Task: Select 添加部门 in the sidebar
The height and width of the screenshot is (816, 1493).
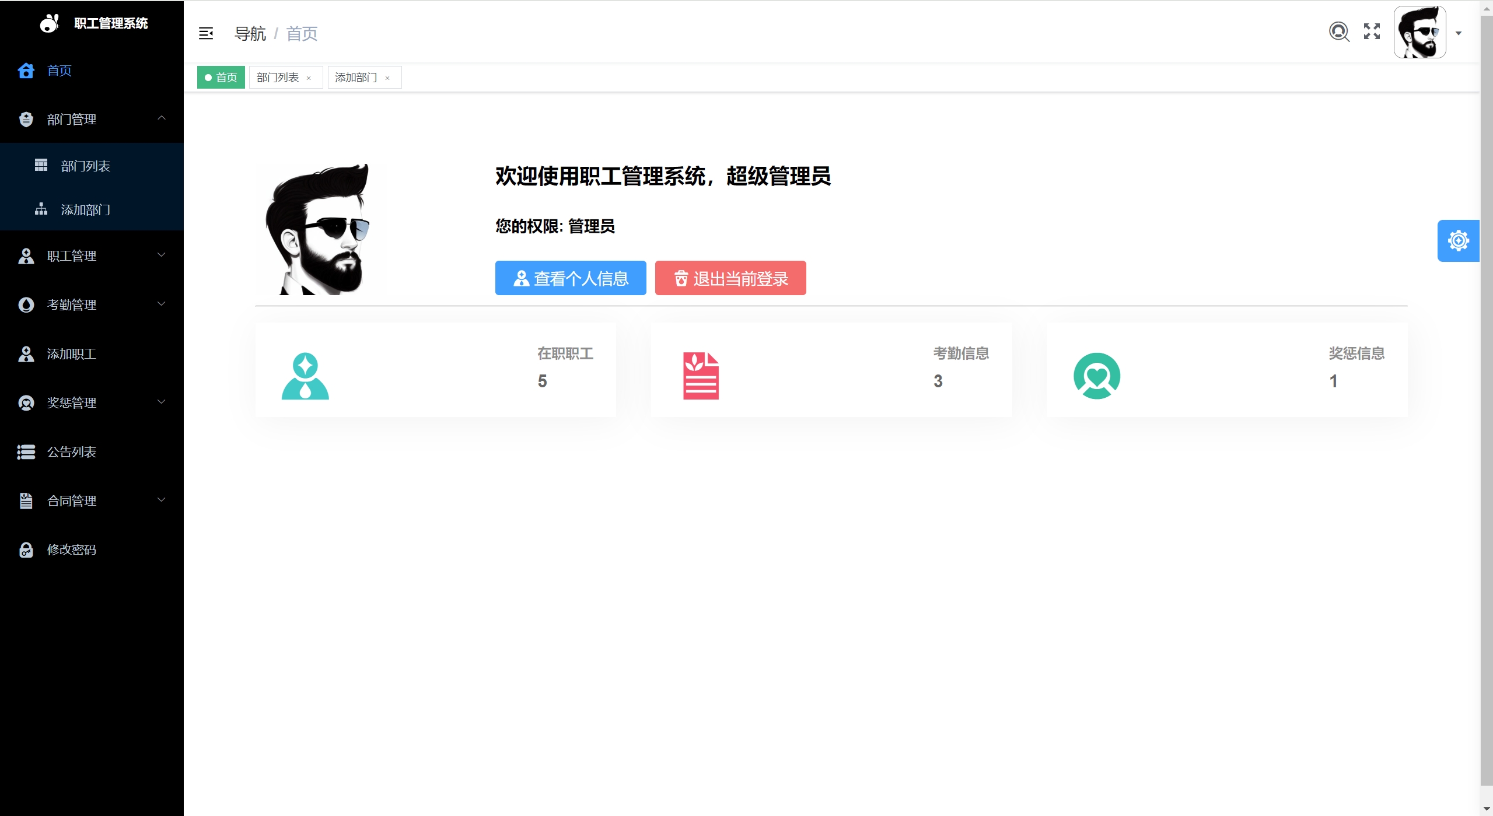Action: [85, 209]
